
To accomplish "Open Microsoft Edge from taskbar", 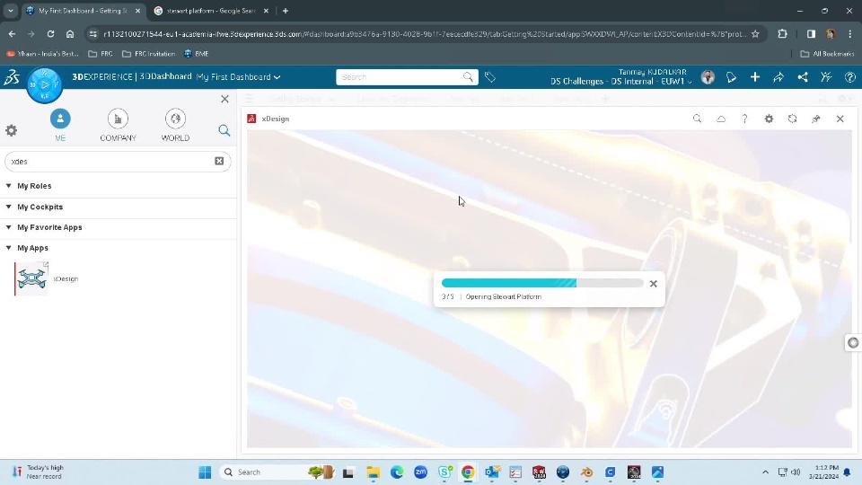I will click(397, 472).
